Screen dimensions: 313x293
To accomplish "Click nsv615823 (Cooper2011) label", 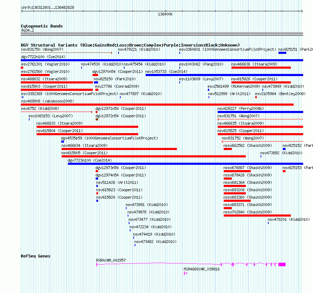I will tap(119, 190).
